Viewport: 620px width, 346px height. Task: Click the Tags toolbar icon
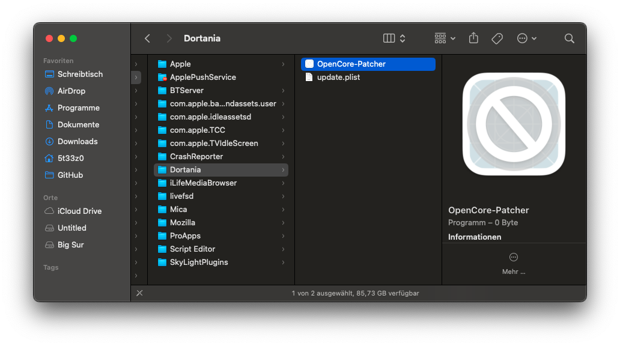(x=497, y=38)
